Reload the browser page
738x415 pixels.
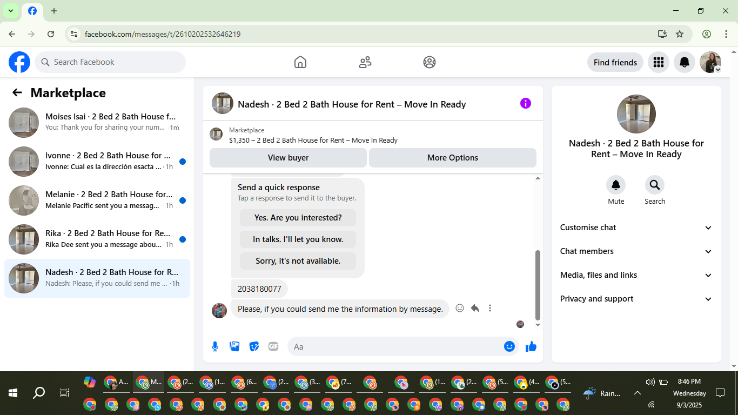(51, 34)
